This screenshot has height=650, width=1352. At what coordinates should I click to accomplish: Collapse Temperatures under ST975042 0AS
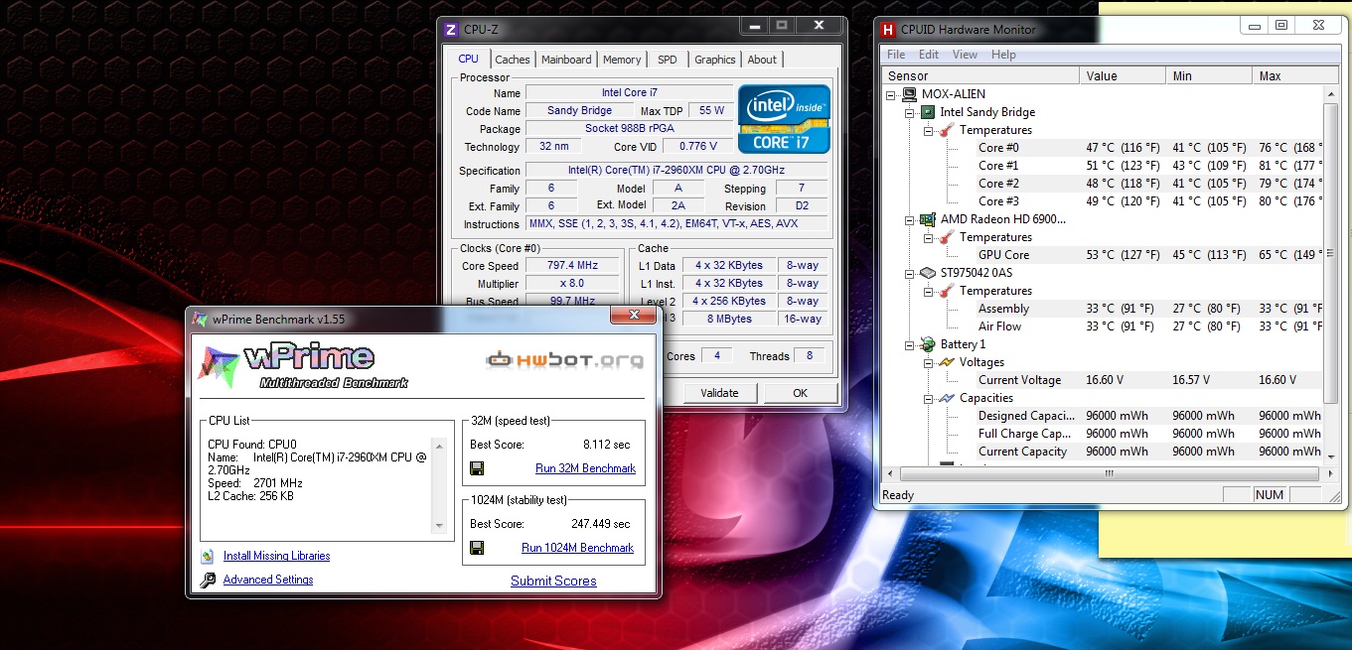click(928, 291)
